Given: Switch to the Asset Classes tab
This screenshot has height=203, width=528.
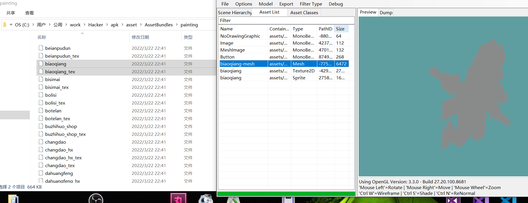Looking at the screenshot, I should point(304,12).
